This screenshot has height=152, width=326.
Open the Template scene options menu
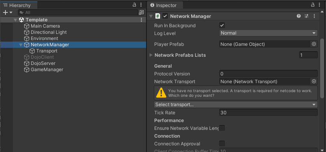pyautogui.click(x=141, y=20)
